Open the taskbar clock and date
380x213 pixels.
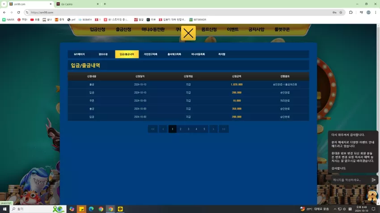361,209
